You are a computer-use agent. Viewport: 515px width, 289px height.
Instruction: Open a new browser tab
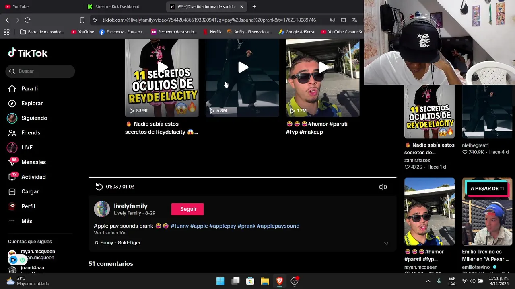pyautogui.click(x=254, y=7)
